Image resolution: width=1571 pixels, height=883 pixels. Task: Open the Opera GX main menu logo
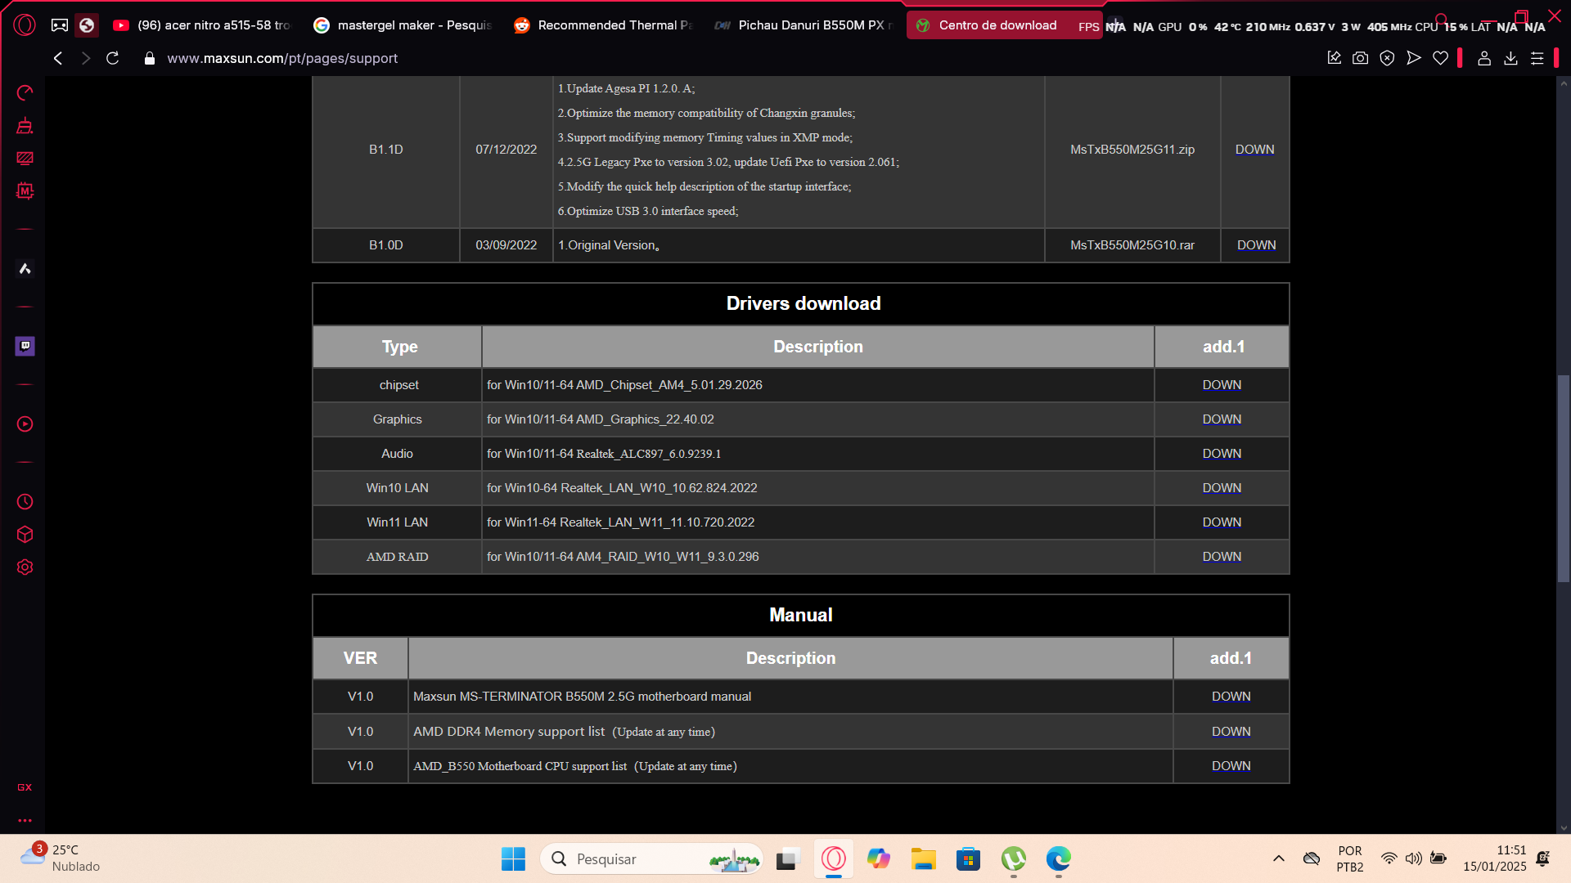click(x=25, y=25)
